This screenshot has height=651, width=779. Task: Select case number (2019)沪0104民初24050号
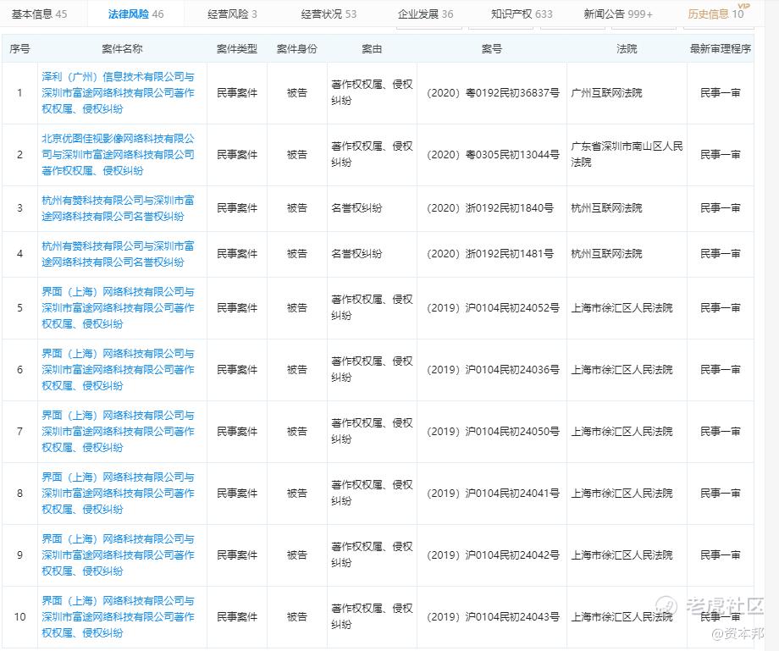[x=492, y=431]
